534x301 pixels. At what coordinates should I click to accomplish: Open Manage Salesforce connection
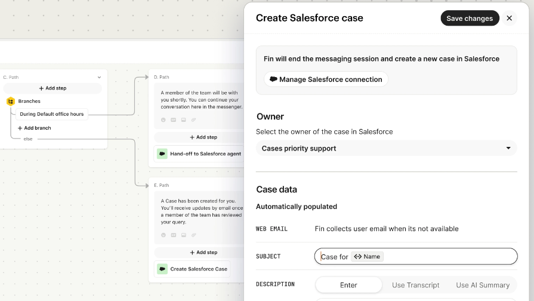(x=326, y=79)
